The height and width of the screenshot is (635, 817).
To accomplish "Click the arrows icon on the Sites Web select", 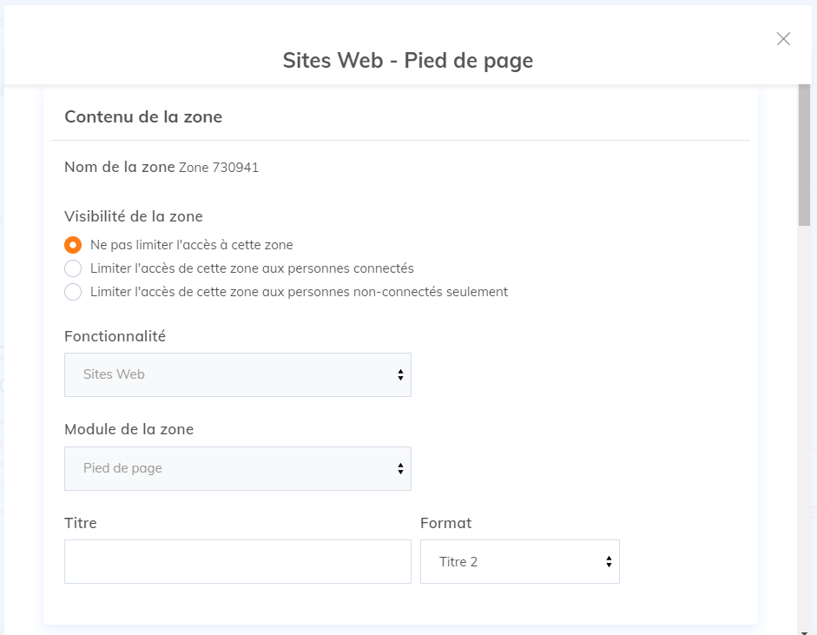I will pyautogui.click(x=400, y=374).
